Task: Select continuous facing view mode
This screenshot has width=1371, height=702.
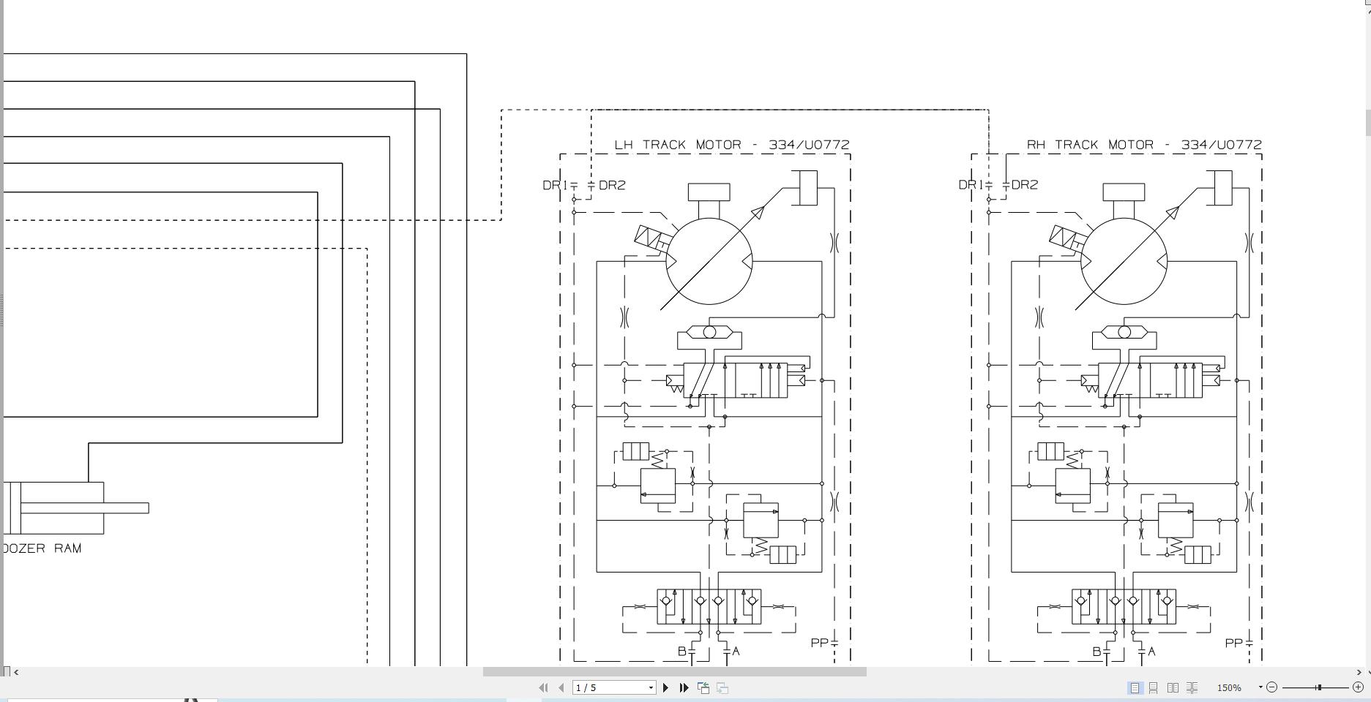Action: click(x=1192, y=687)
